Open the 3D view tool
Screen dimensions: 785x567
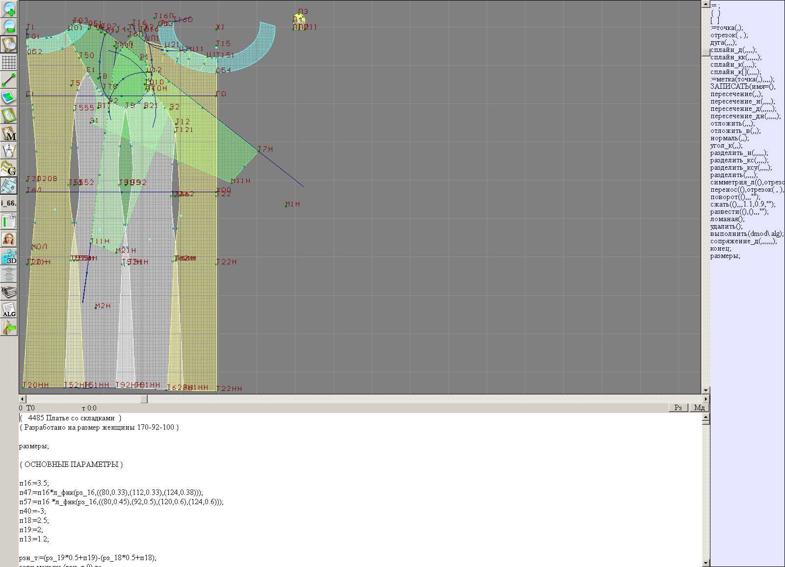pos(9,257)
